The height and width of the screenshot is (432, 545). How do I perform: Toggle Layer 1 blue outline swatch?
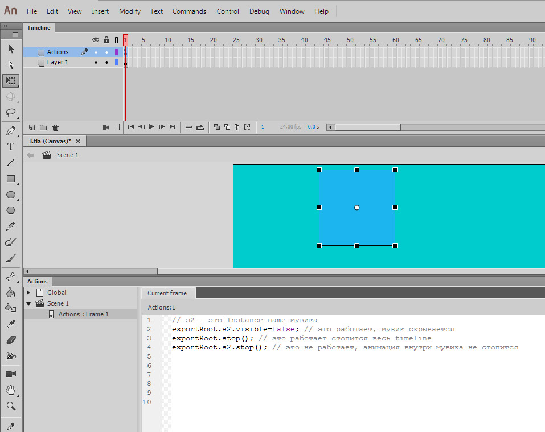[x=116, y=63]
